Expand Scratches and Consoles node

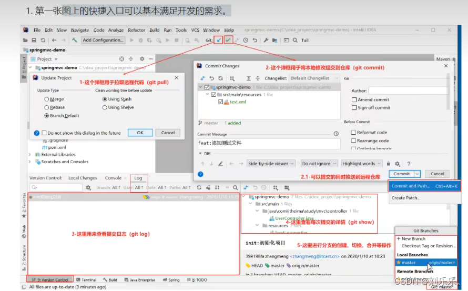(30, 162)
